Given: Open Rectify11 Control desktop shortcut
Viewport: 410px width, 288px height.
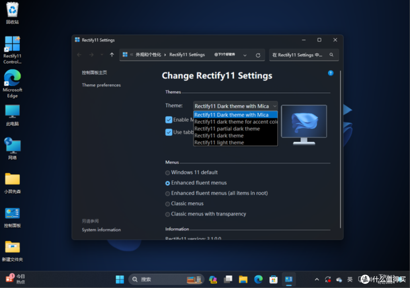Looking at the screenshot, I should [x=12, y=50].
